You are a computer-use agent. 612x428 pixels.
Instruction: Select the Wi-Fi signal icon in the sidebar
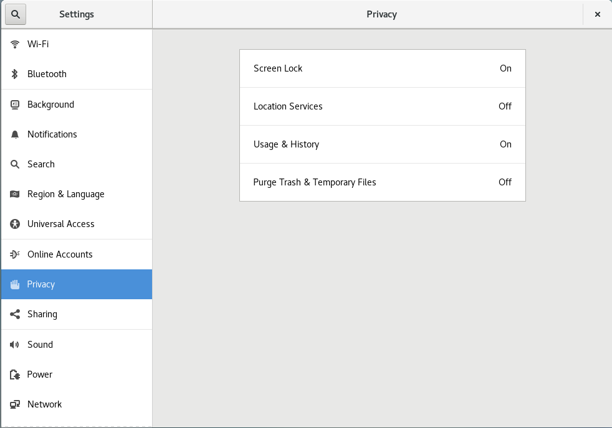15,44
